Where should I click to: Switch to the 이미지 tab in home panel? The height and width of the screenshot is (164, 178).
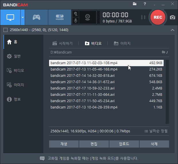point(122,43)
